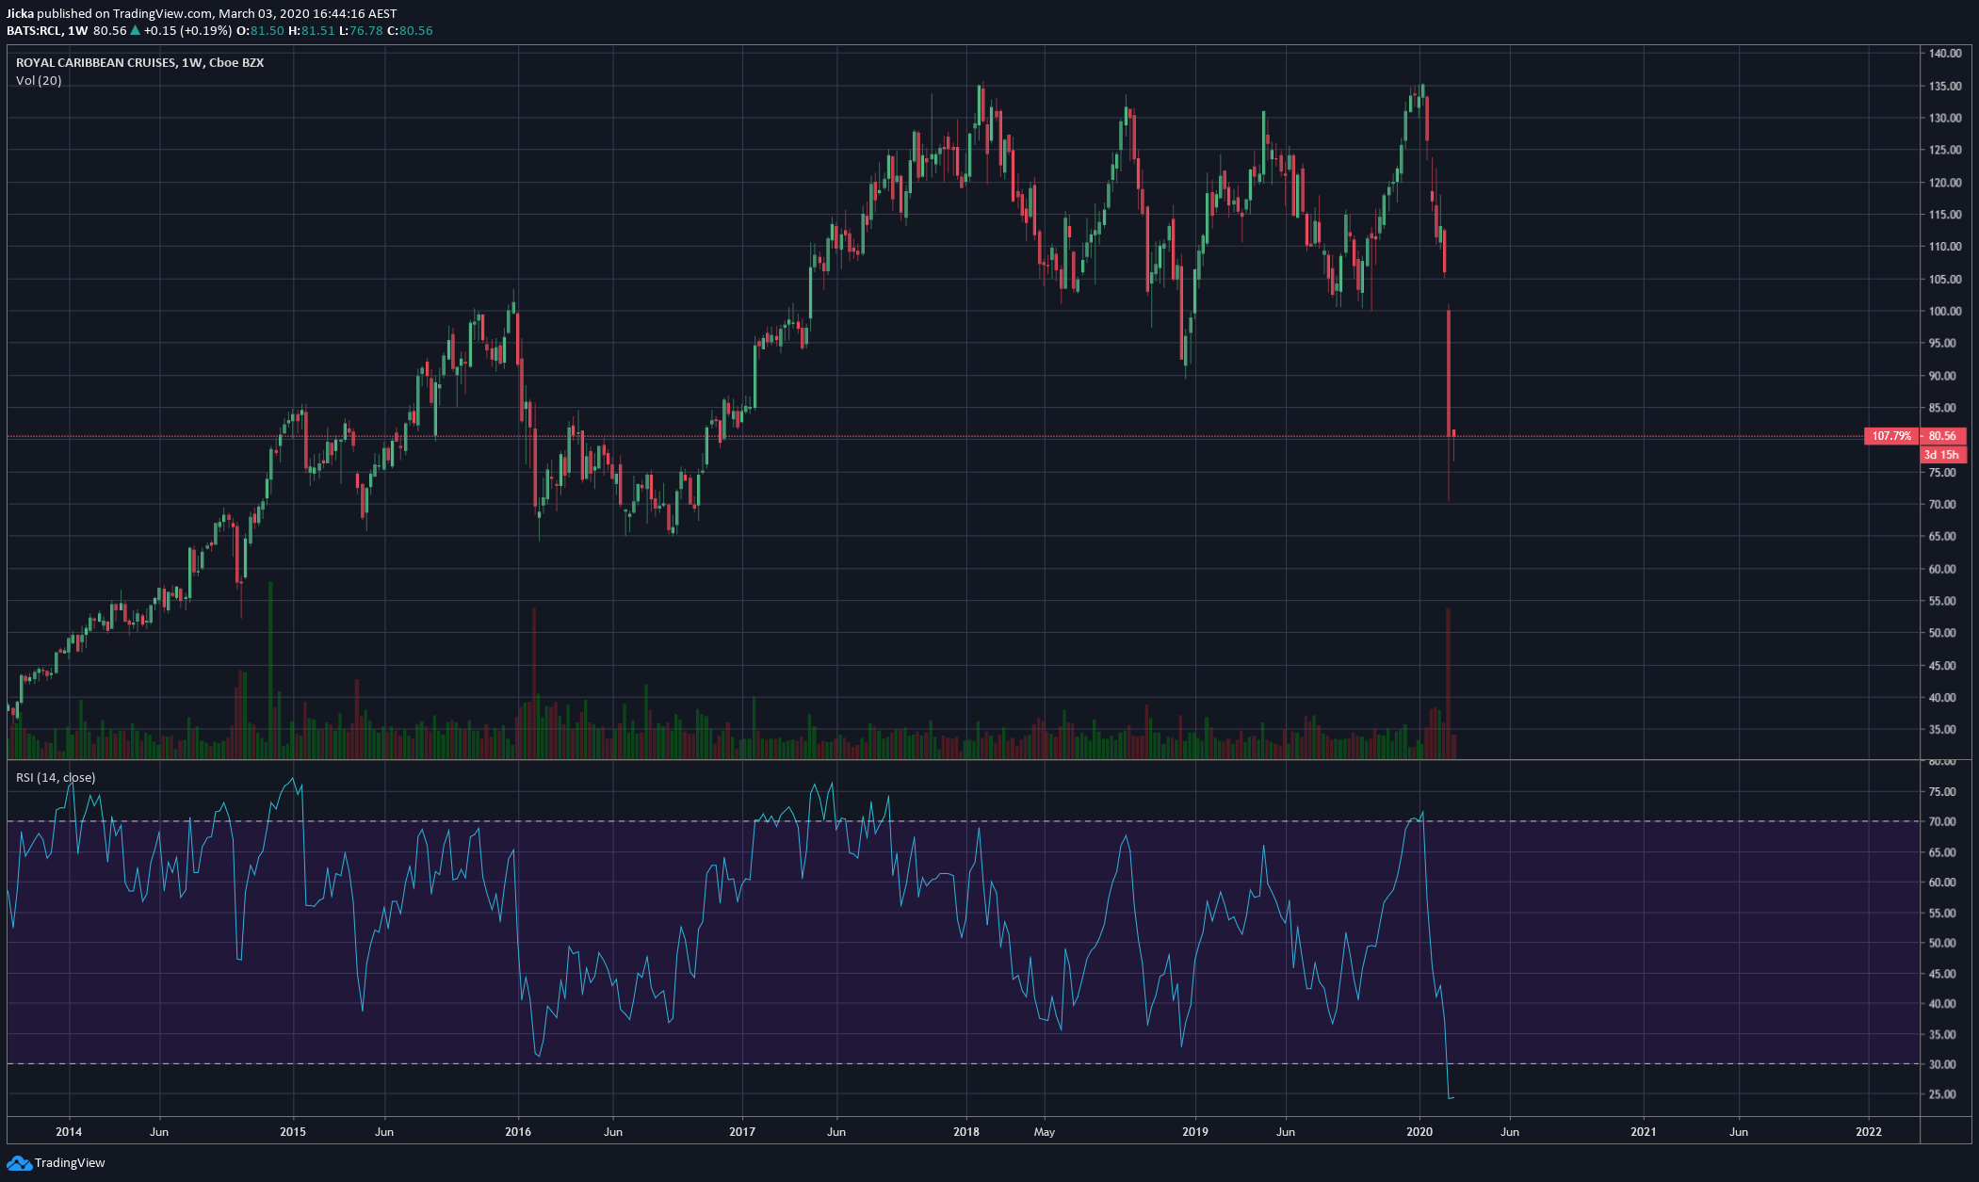1979x1182 pixels.
Task: Click the green up-triangle change indicator
Action: [135, 31]
